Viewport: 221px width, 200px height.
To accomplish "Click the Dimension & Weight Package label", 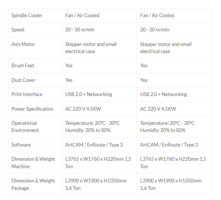I will point(33,184).
